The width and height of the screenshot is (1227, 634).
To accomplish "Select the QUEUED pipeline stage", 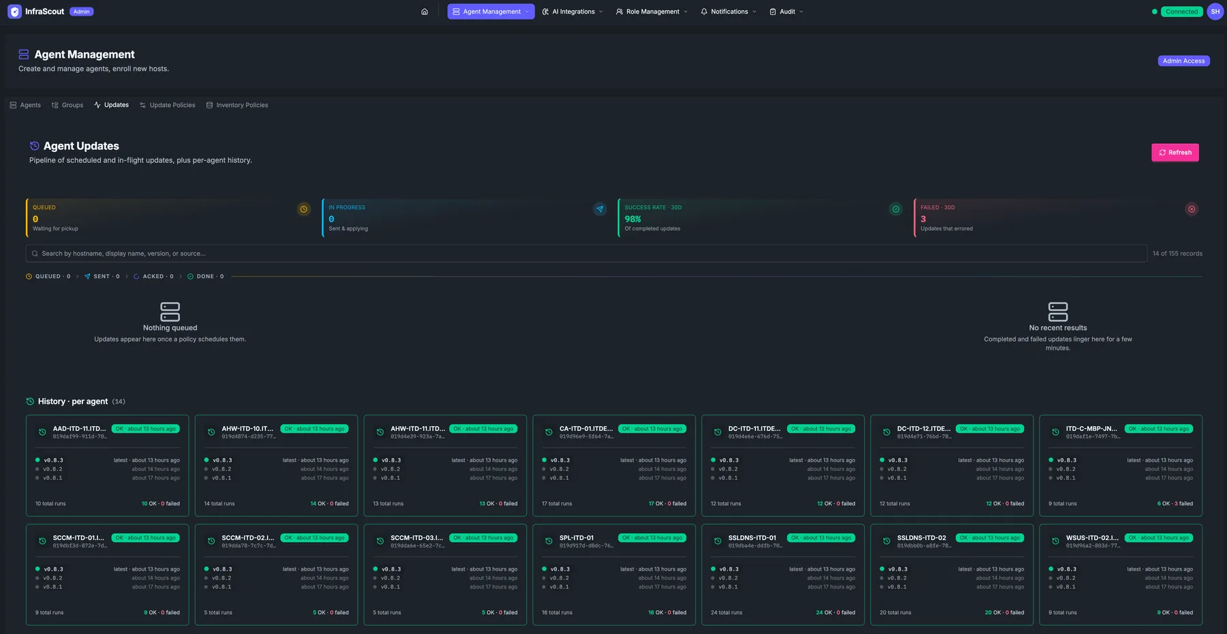I will [x=48, y=277].
